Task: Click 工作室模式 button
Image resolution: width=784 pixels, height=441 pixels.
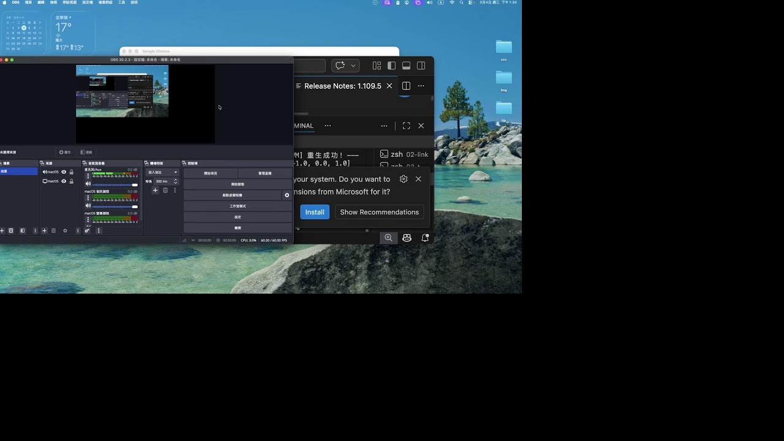Action: click(238, 206)
